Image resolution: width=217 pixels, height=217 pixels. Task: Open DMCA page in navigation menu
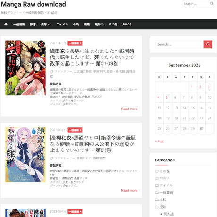click(x=127, y=25)
